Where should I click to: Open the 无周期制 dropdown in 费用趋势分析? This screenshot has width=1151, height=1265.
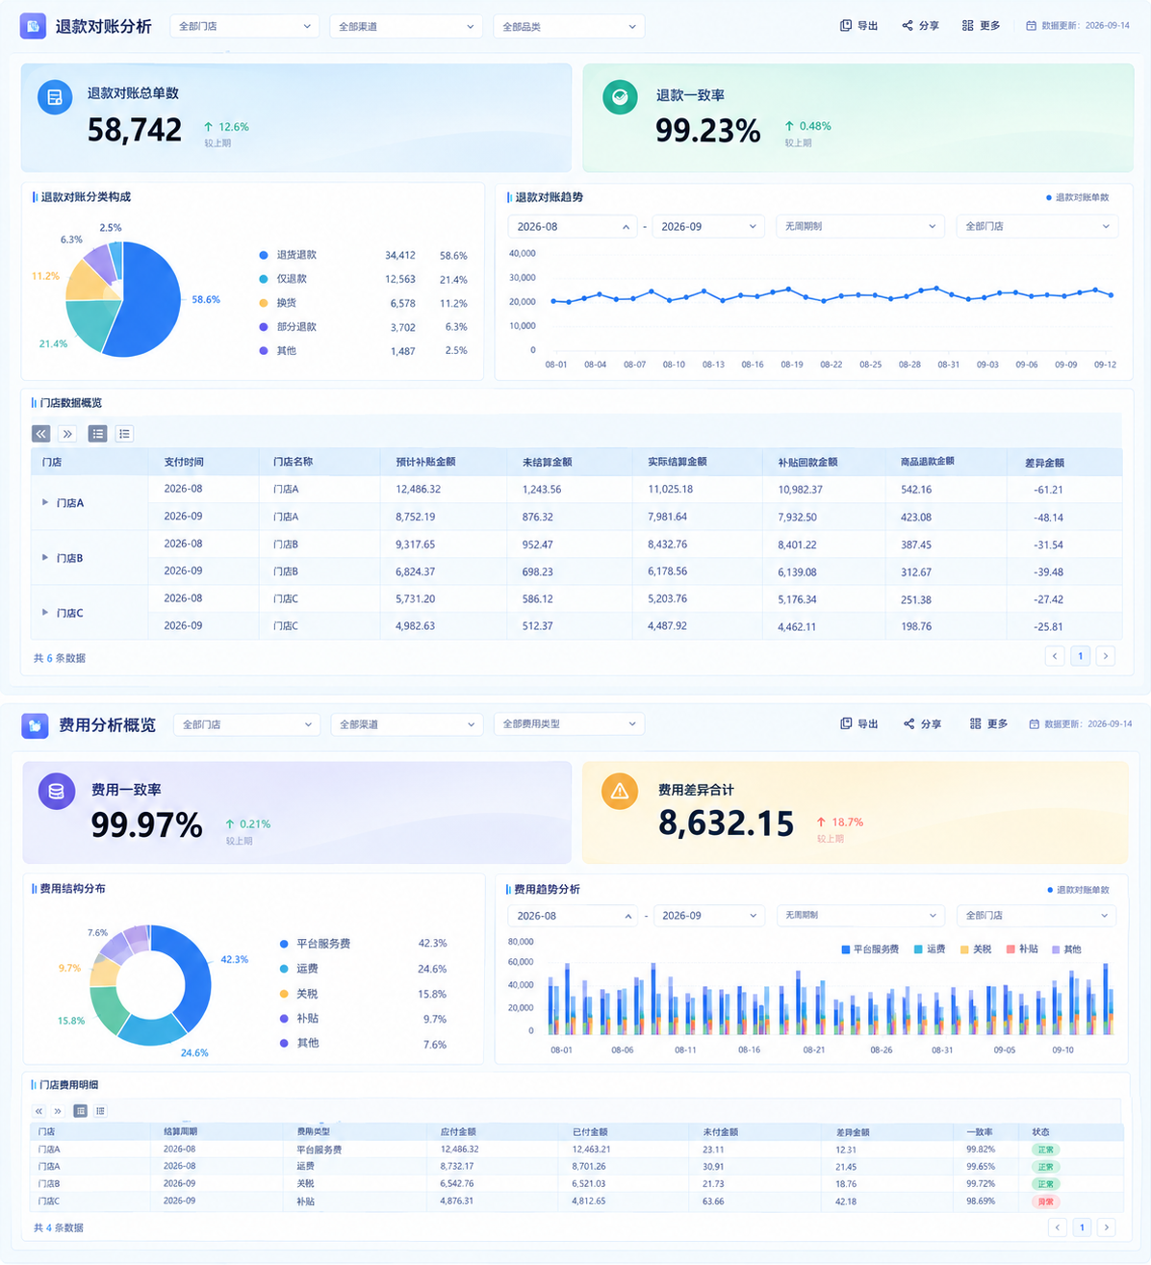click(859, 915)
